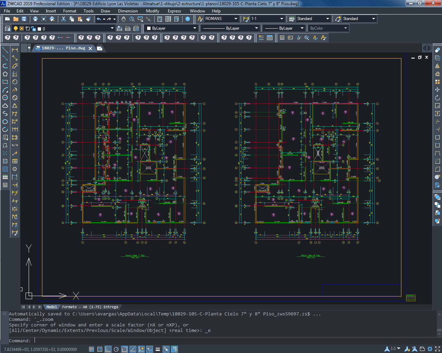Click the Erase tool in modify toolbar

click(x=438, y=50)
